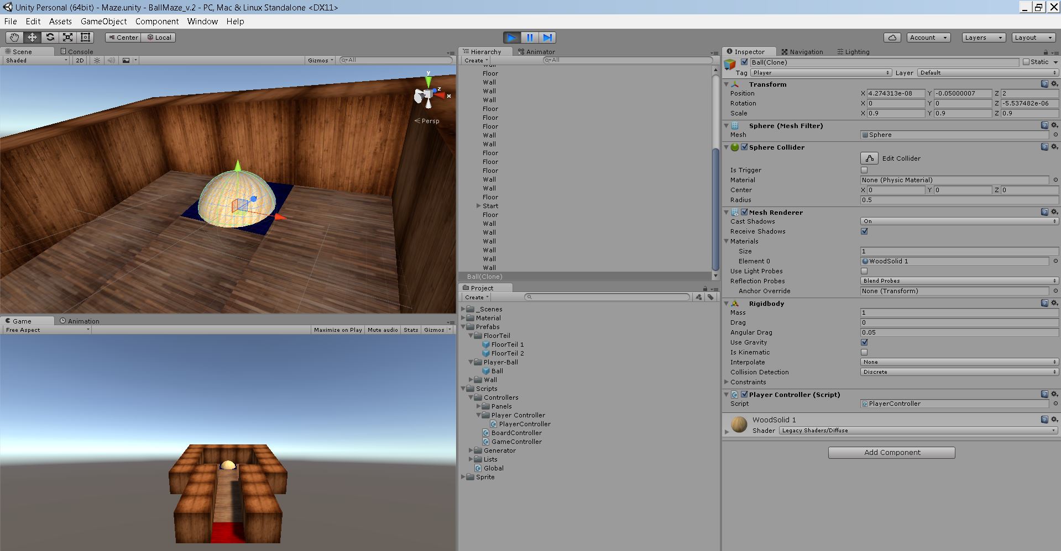The image size is (1061, 551).
Task: Toggle the Local handle rotation button
Action: coord(159,37)
